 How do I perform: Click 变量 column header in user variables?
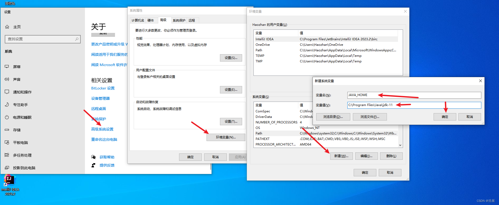(x=276, y=33)
